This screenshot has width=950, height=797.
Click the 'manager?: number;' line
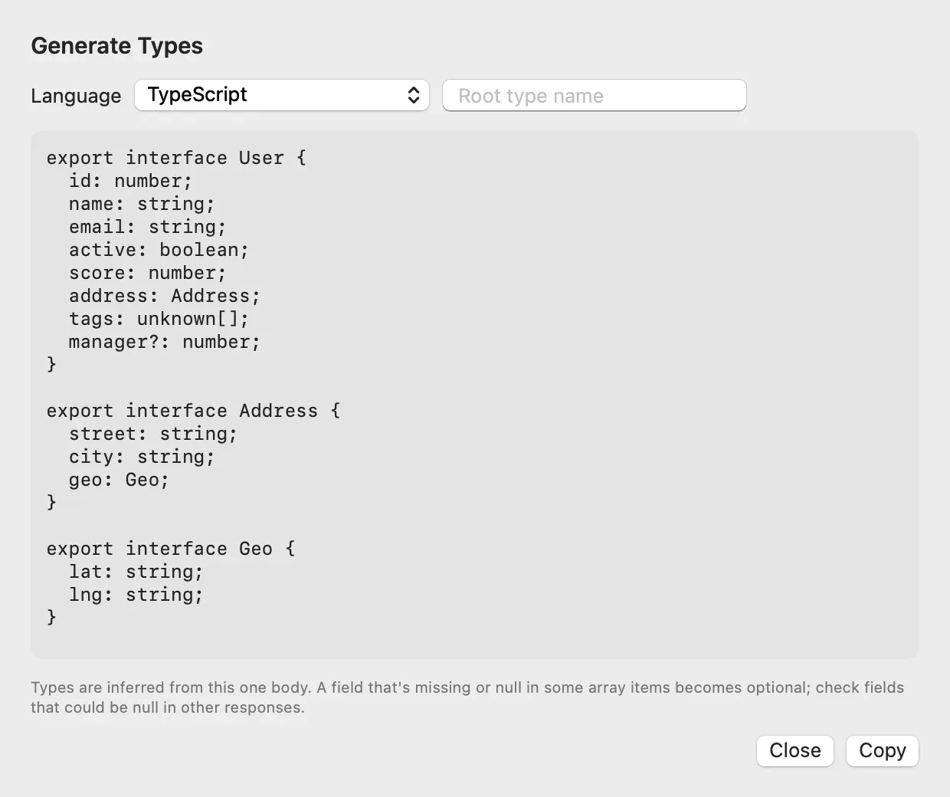click(x=165, y=342)
